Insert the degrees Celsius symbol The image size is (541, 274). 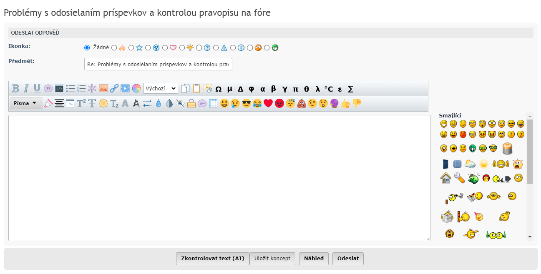pos(329,89)
